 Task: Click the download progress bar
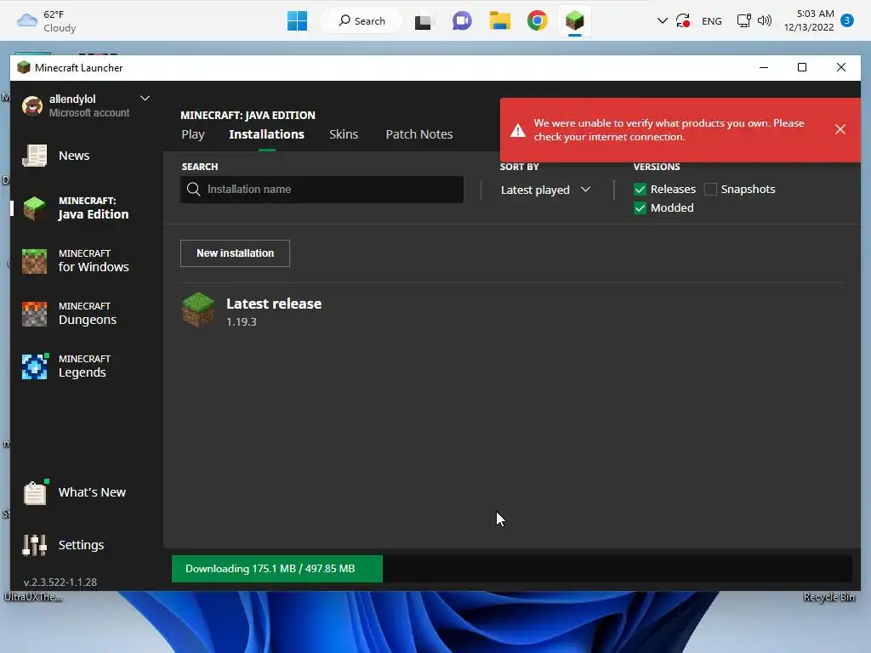(x=511, y=569)
